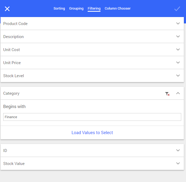Image resolution: width=186 pixels, height=182 pixels.
Task: Expand the Stock Level filter
Action: click(x=92, y=76)
